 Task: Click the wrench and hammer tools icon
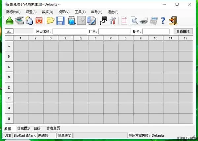click(113, 20)
